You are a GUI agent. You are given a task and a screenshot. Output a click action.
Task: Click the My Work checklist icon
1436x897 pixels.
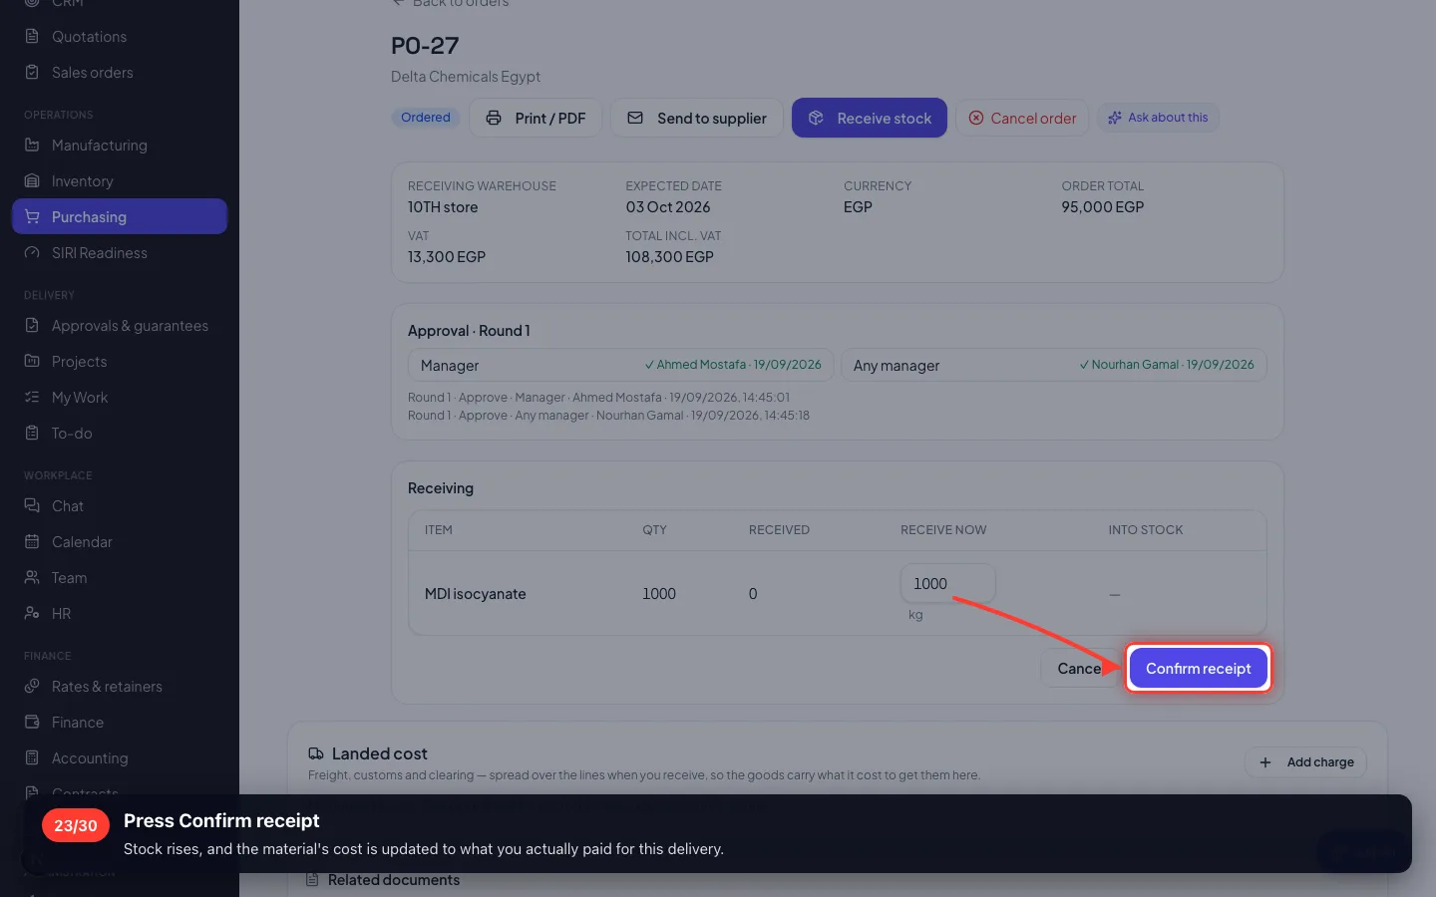(x=32, y=398)
